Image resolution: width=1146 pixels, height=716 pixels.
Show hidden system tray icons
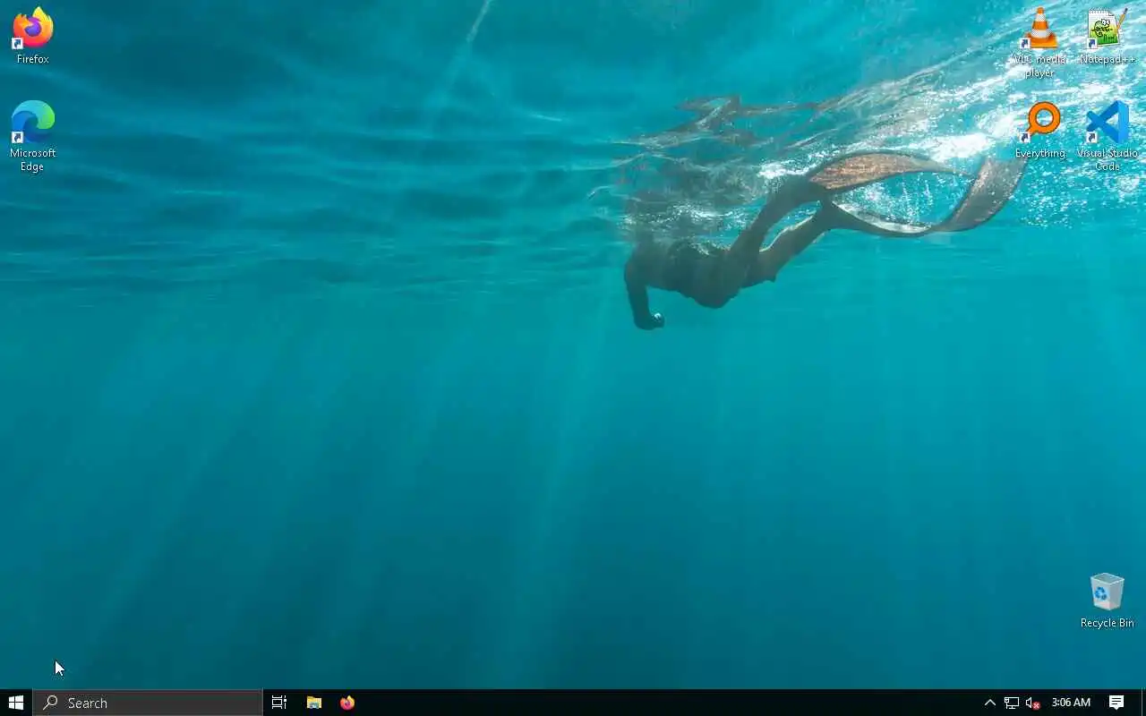(990, 703)
